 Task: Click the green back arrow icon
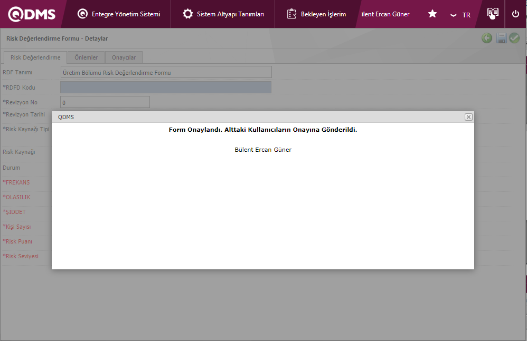coord(487,38)
